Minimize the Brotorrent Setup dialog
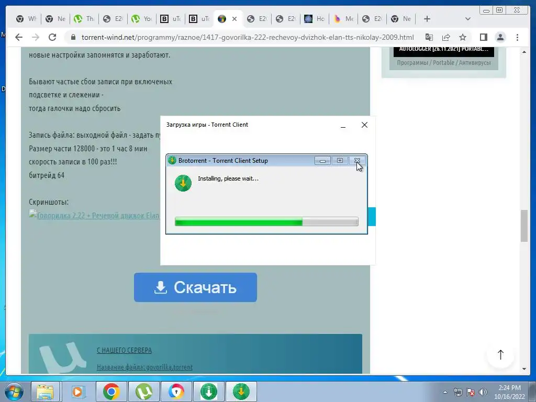Screen dimensions: 536x402 pos(322,160)
